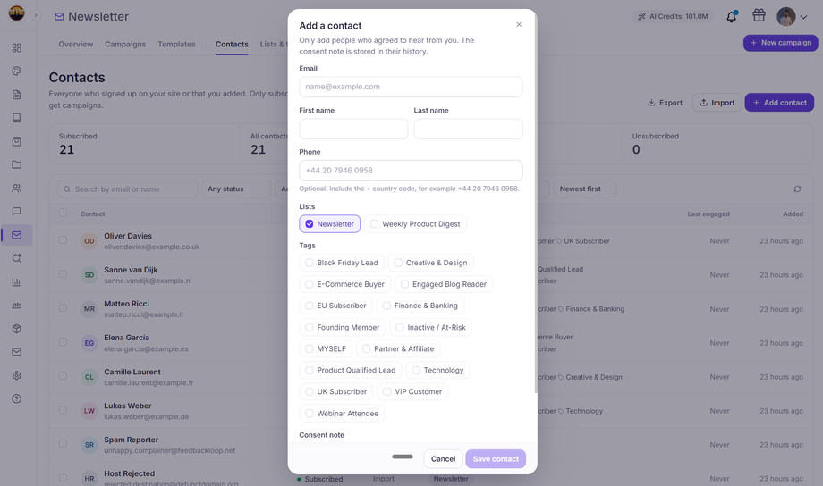Open the dashboard grid icon in sidebar
Viewport: 823px width, 486px height.
17,47
